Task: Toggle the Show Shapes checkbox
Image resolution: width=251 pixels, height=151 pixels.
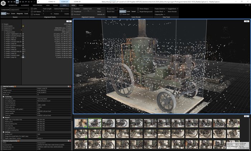Action: pos(138,9)
